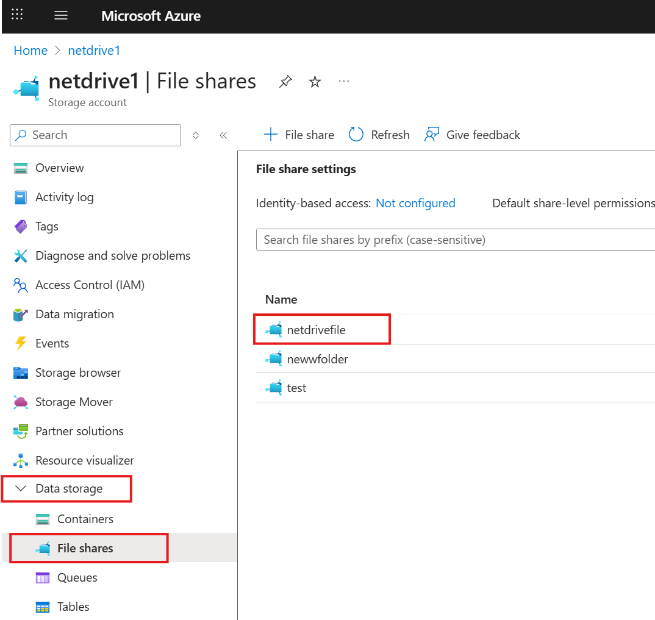Open more options via the ellipsis
Image resolution: width=655 pixels, height=620 pixels.
343,81
